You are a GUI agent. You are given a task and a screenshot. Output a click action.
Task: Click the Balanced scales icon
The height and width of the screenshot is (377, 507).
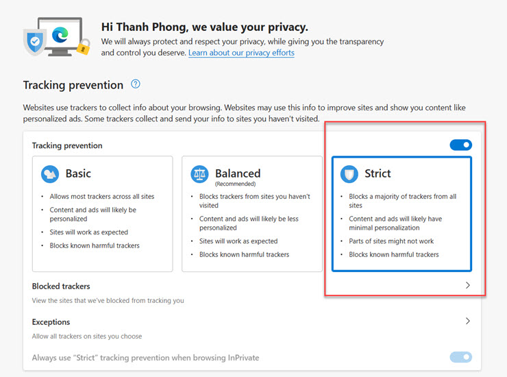[199, 174]
